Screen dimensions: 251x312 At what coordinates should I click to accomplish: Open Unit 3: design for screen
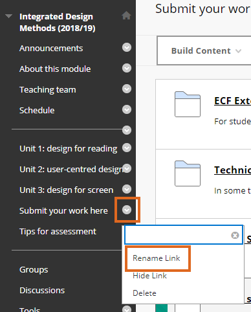coord(67,190)
